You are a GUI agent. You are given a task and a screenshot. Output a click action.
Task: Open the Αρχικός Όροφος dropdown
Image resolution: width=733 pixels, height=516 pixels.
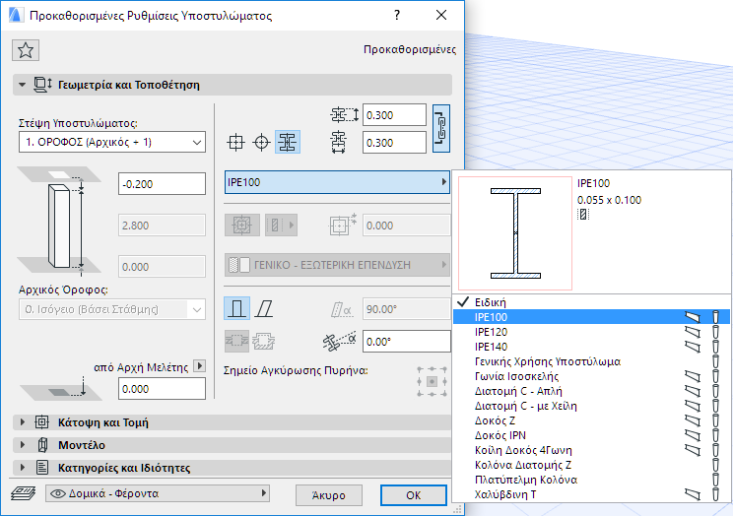112,309
